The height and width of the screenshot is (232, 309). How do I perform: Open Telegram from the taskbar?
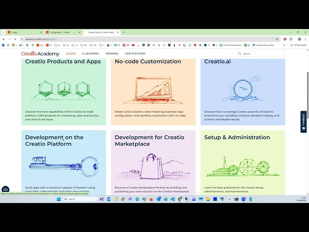(x=137, y=199)
